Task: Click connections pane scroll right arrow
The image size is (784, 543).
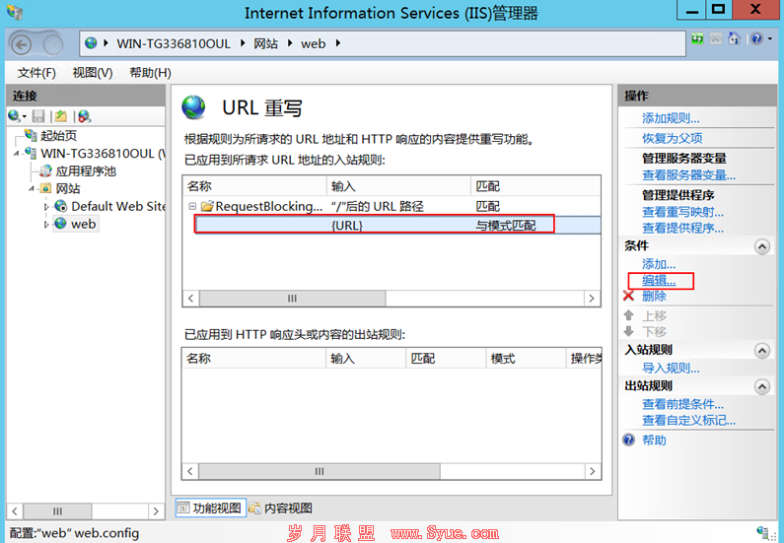Action: (x=156, y=511)
